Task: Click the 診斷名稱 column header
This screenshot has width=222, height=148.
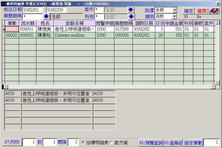Action: pos(74,23)
